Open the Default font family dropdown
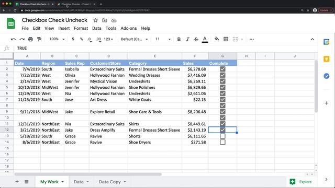The width and height of the screenshot is (335, 188). 135,39
